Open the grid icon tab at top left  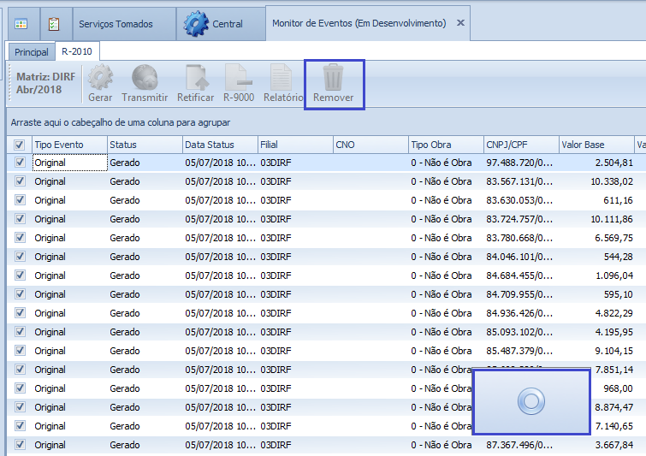pos(21,24)
